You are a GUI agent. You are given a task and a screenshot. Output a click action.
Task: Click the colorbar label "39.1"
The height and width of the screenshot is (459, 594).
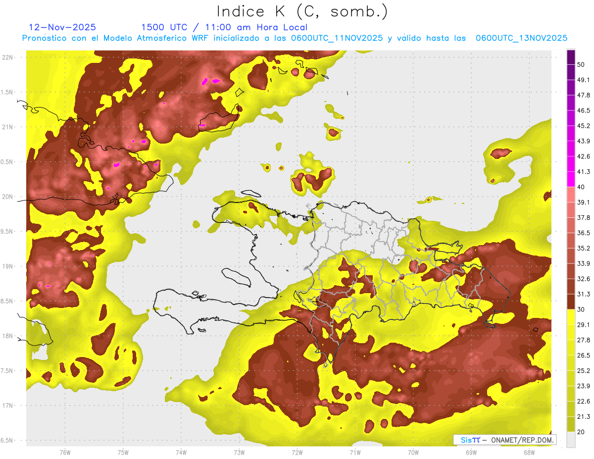(584, 203)
